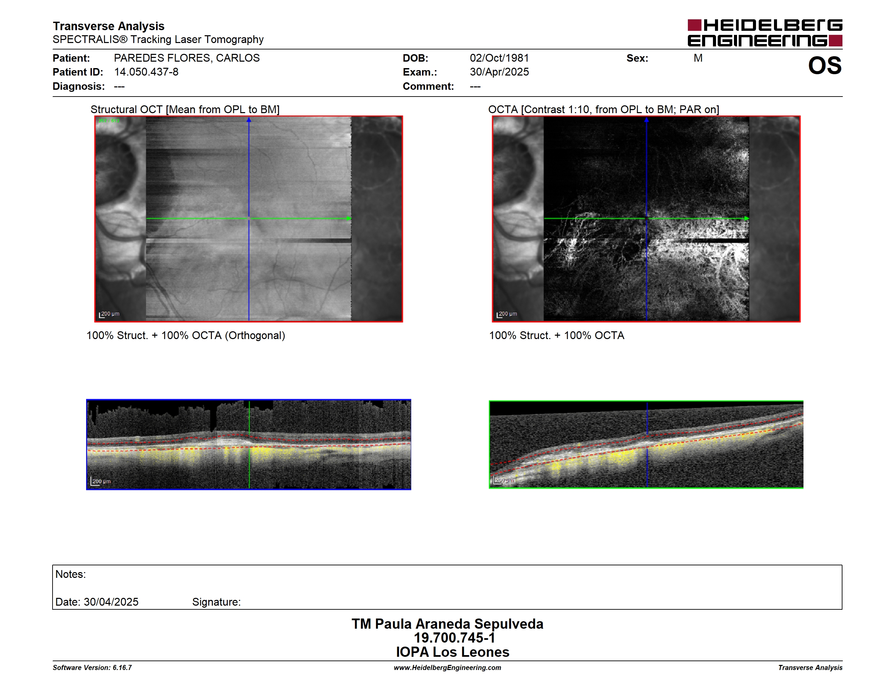Click the SPECTRALIS Tracking Laser Tomography subtitle
Viewport: 895px width, 691px height.
click(x=158, y=39)
